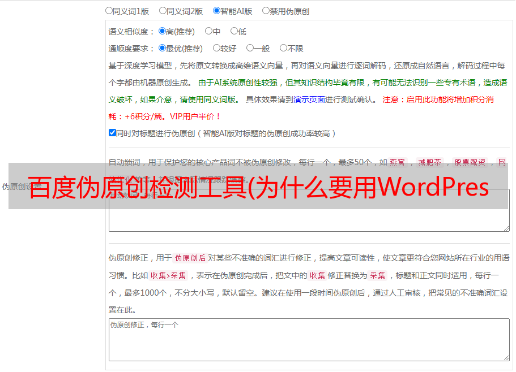Grab the 自动锁词 textarea resize handle
Viewport: 516px width, 372px height.
pos(506,227)
